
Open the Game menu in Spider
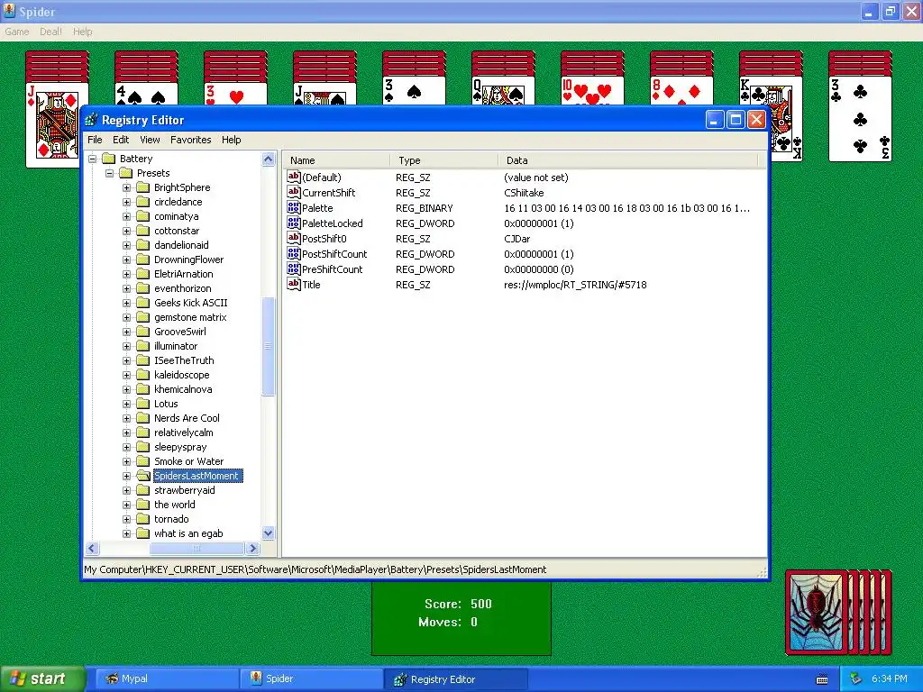pos(16,32)
